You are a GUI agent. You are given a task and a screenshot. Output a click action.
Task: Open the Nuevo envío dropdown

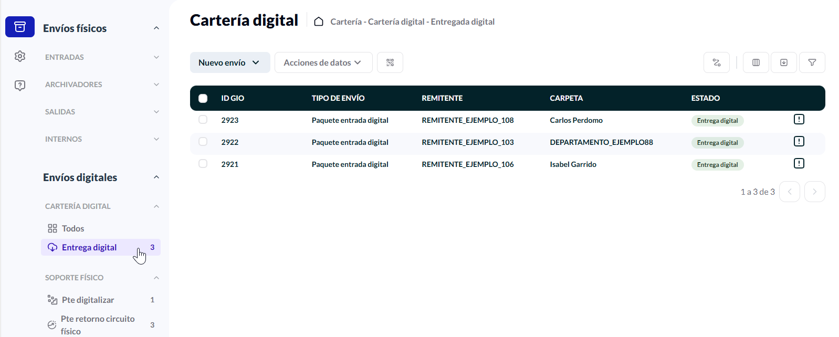[x=230, y=62]
